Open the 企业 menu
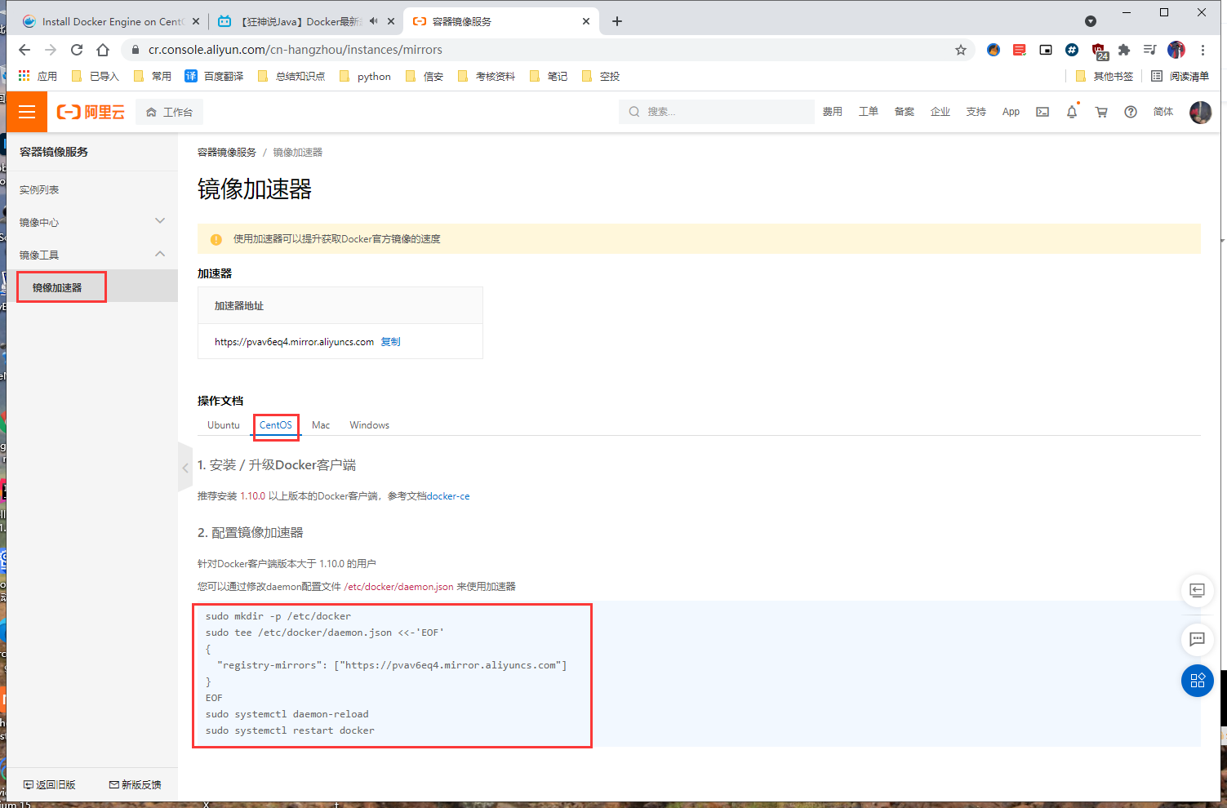This screenshot has height=808, width=1227. tap(940, 112)
